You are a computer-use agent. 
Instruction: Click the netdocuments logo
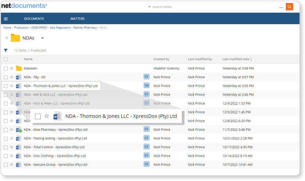click(24, 6)
